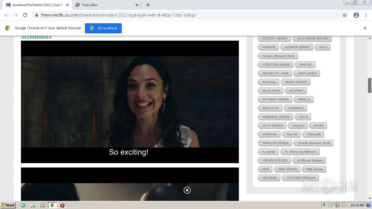Open the REALITY-TV tag
Viewport: 372px width, 209px height.
tap(269, 108)
